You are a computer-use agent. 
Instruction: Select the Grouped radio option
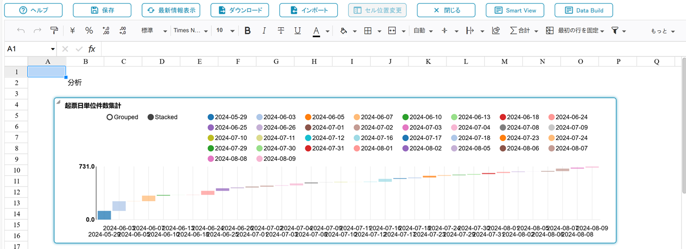coord(110,117)
